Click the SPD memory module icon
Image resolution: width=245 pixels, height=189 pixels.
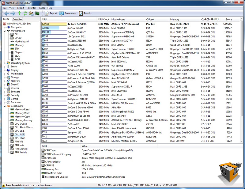[12, 49]
